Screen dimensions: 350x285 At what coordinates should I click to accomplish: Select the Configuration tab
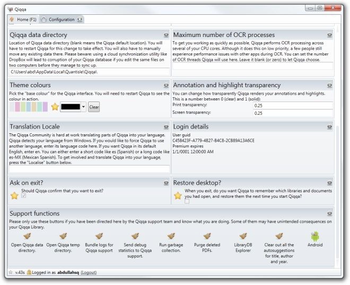pos(62,20)
